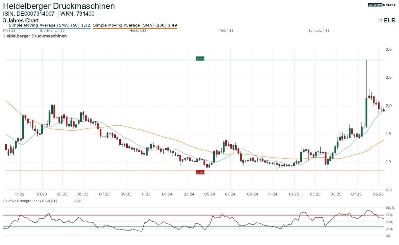This screenshot has width=399, height=245.
Task: Click the green 2,80 high price label
Action: 200,59
